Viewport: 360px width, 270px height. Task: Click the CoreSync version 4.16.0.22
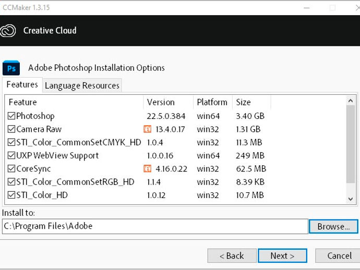pyautogui.click(x=171, y=169)
